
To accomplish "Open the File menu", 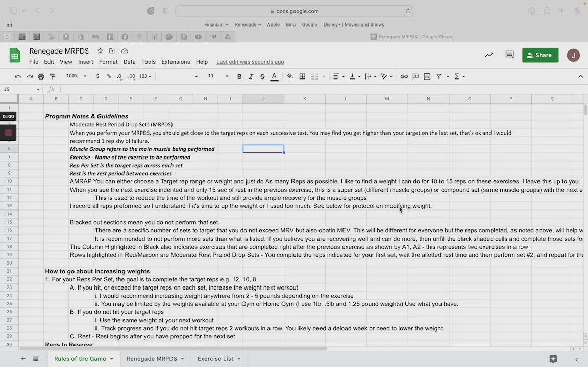I will [x=34, y=62].
